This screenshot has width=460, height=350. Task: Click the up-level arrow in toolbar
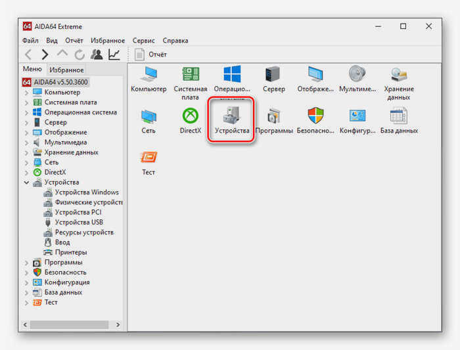(x=62, y=54)
